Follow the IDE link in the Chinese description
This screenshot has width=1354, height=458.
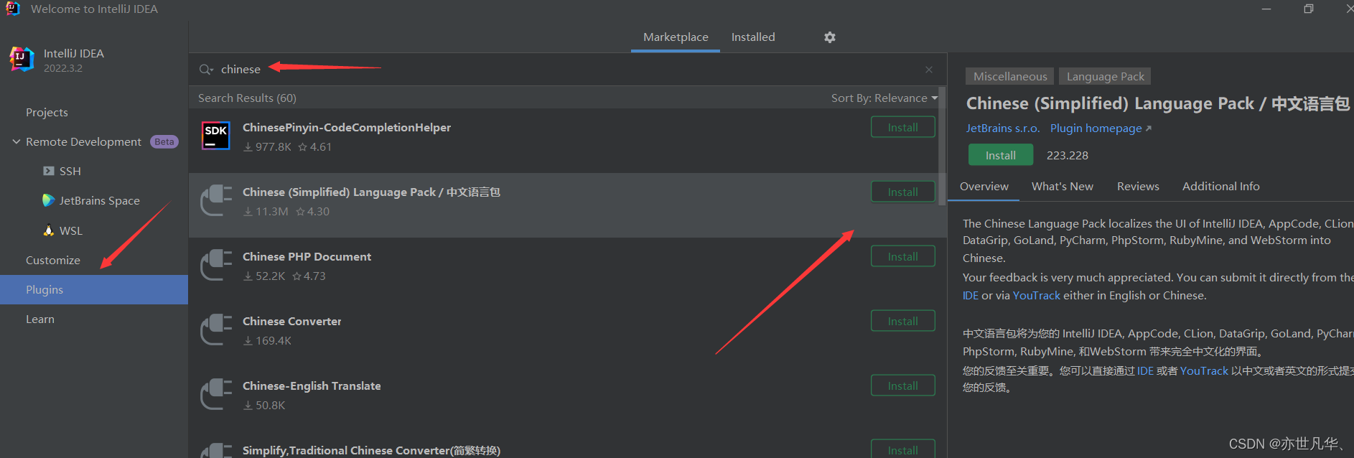pos(1145,371)
